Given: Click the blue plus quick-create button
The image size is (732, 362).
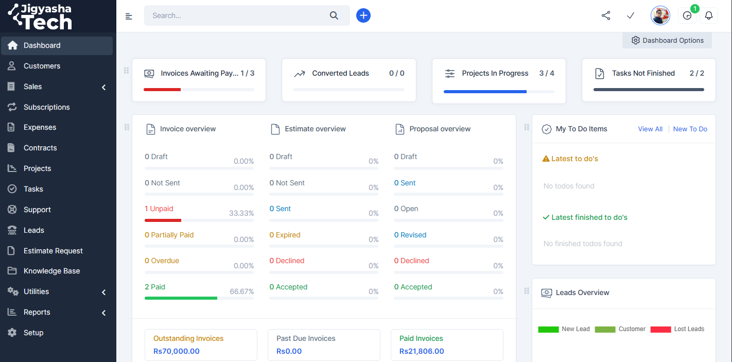Looking at the screenshot, I should coord(363,15).
